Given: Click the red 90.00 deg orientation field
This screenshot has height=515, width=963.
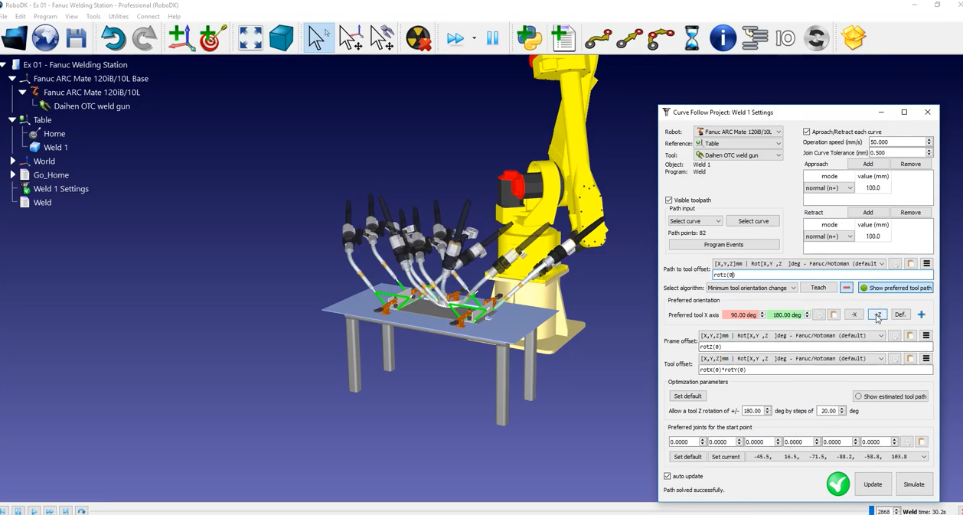Looking at the screenshot, I should point(740,315).
